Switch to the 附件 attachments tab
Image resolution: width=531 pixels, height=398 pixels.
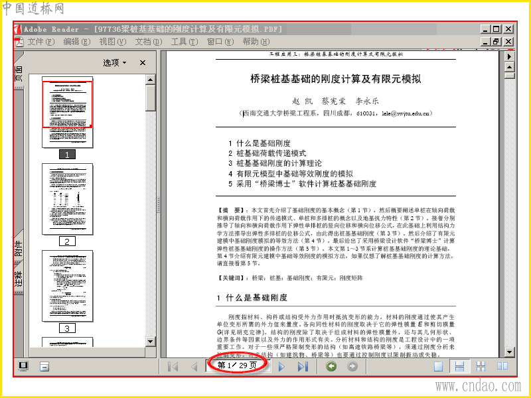click(19, 247)
